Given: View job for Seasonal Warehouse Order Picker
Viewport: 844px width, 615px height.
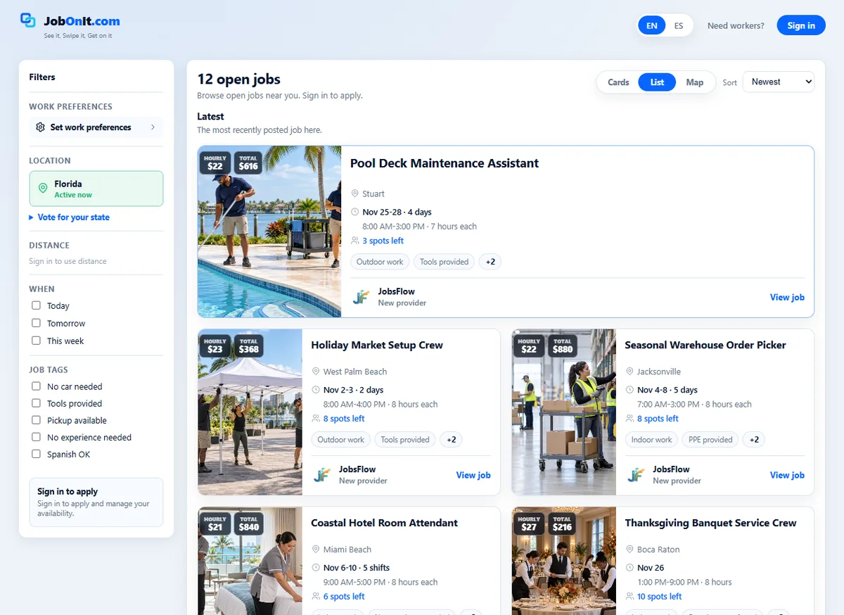Looking at the screenshot, I should pos(787,475).
